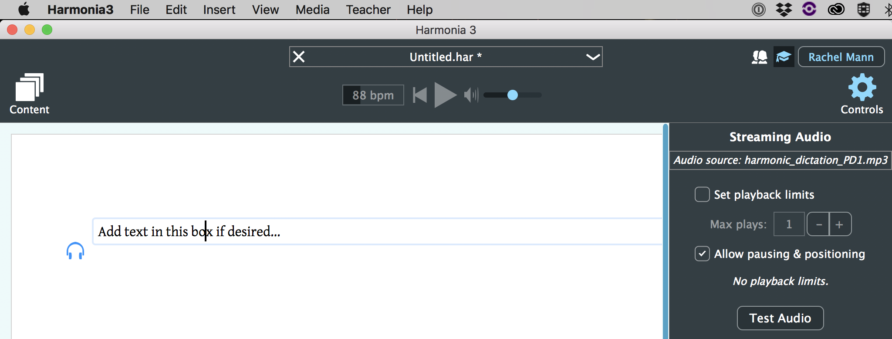The height and width of the screenshot is (339, 892).
Task: Mute audio with the speaker icon
Action: coord(471,95)
